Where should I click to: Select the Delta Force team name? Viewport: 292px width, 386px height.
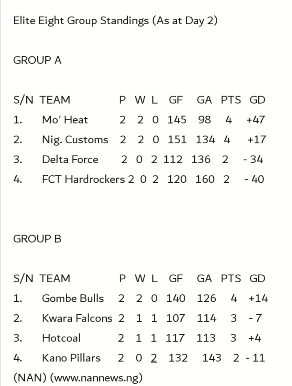(x=70, y=160)
